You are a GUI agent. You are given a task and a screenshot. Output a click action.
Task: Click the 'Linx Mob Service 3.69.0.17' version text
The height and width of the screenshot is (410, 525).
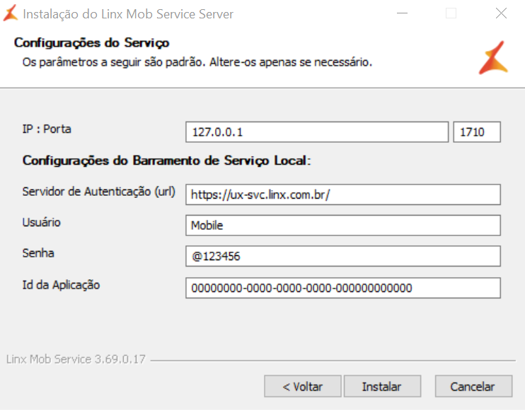pos(76,359)
